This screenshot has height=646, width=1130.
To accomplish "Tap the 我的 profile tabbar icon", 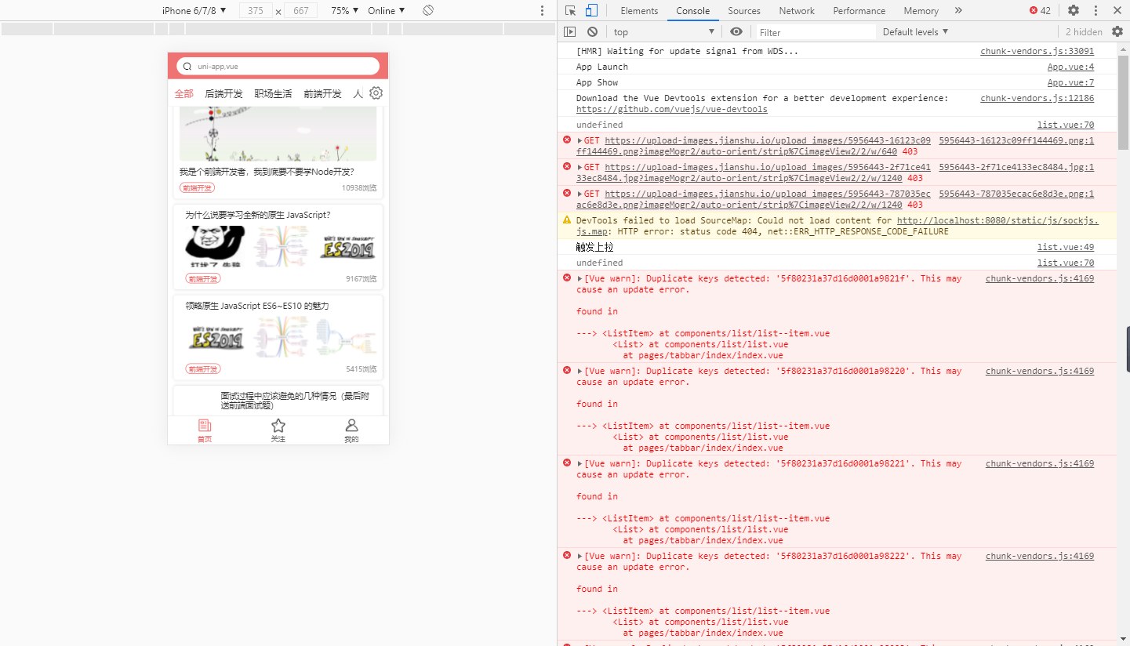I will click(x=351, y=430).
